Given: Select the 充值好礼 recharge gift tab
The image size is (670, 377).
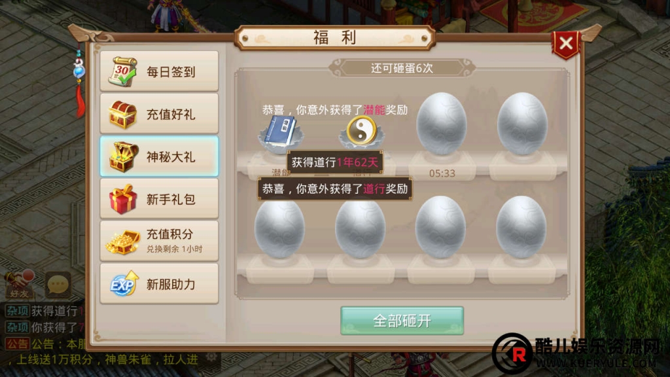Looking at the screenshot, I should 159,114.
